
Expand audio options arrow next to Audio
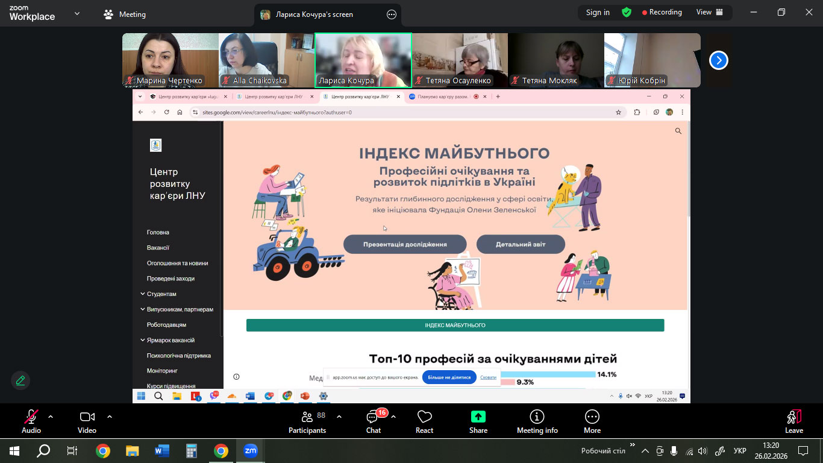[x=51, y=417]
